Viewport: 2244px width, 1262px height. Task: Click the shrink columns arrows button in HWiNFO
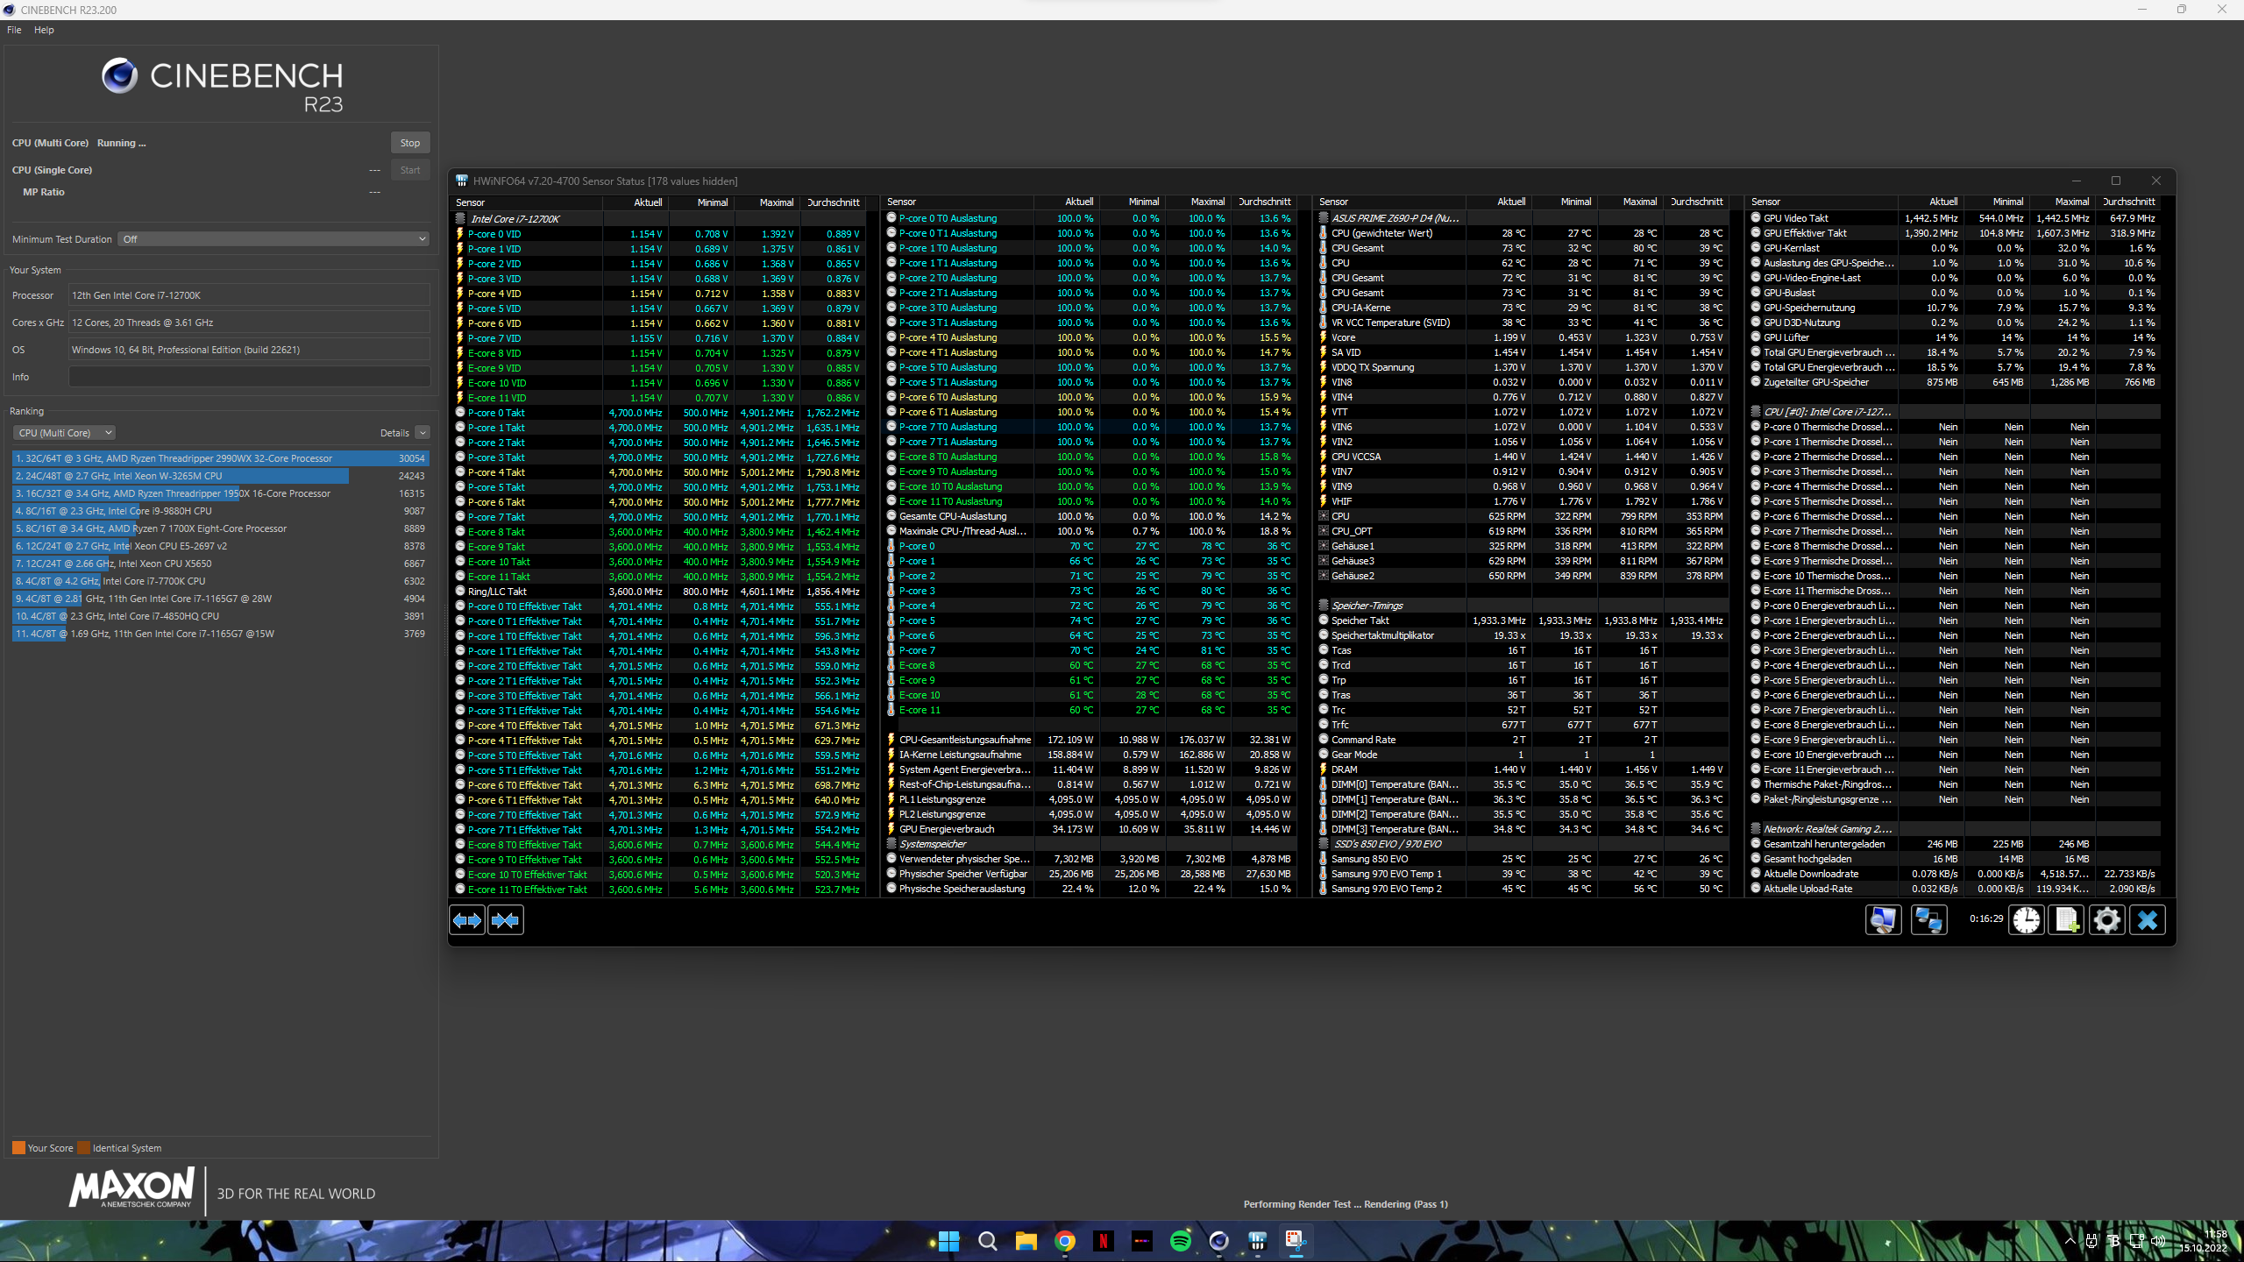point(506,920)
